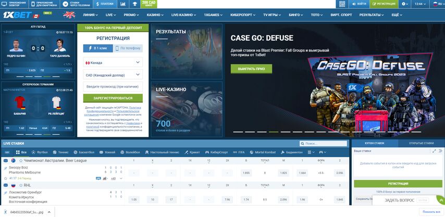Click the Зарегистрироваться button
Screen dimensions: 445x217
click(x=113, y=98)
